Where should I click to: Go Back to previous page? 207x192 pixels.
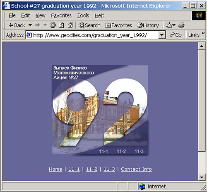click(x=17, y=25)
